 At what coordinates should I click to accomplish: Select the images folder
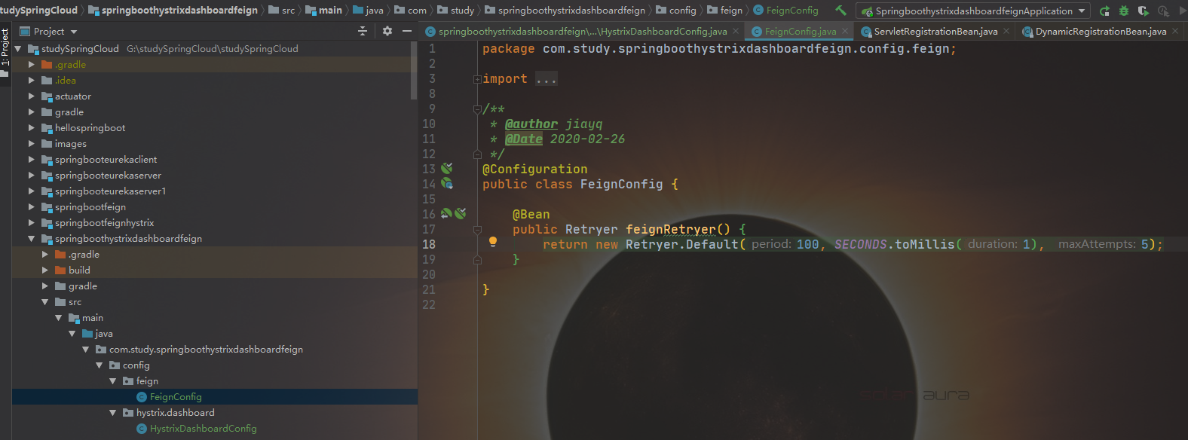point(215,144)
